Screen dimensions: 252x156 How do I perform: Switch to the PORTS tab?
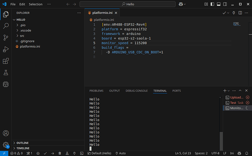(177, 91)
